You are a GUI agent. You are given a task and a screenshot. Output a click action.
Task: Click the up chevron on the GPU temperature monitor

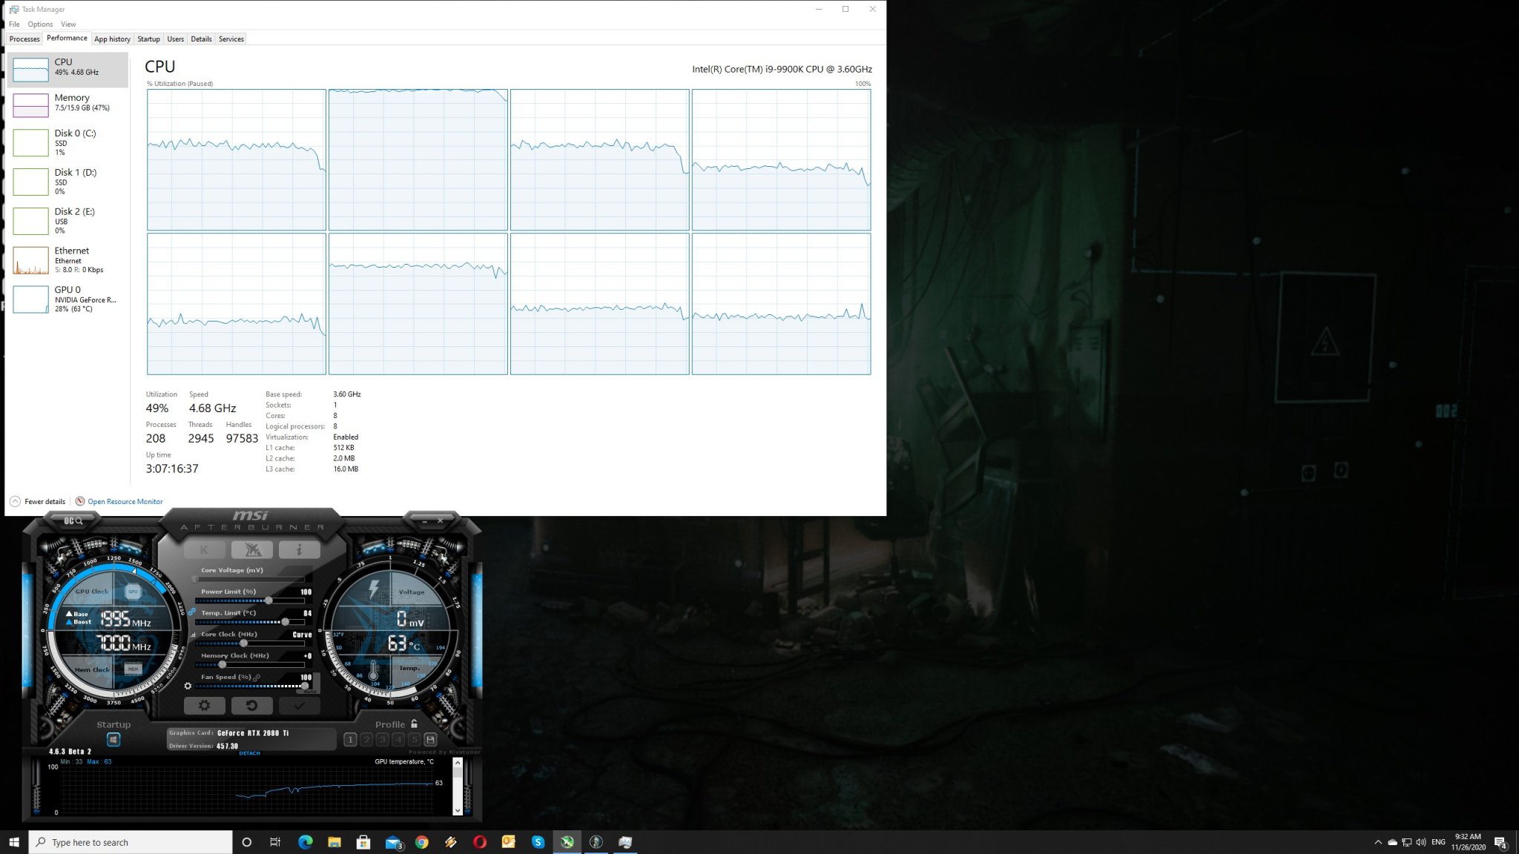457,763
